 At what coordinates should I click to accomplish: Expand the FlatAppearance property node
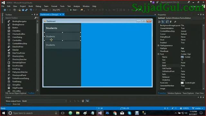(x=158, y=45)
